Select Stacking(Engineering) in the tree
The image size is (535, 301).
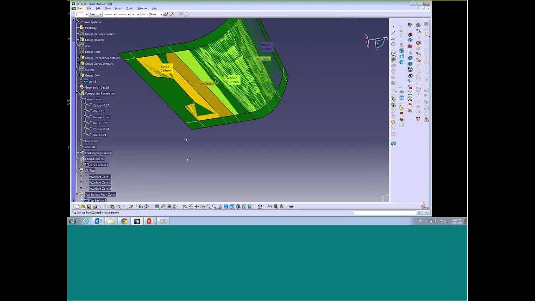point(99,153)
